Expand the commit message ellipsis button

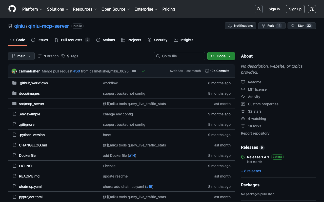tap(134, 71)
